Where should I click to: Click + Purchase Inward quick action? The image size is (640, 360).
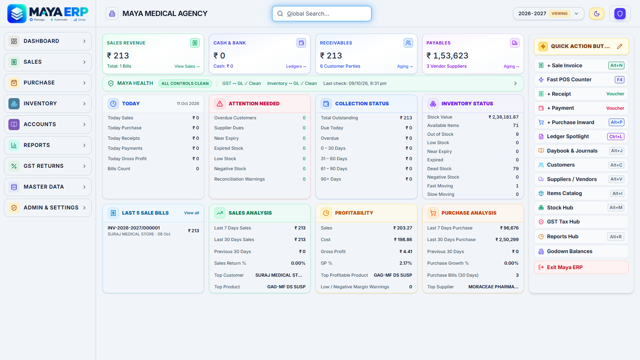[x=581, y=123]
